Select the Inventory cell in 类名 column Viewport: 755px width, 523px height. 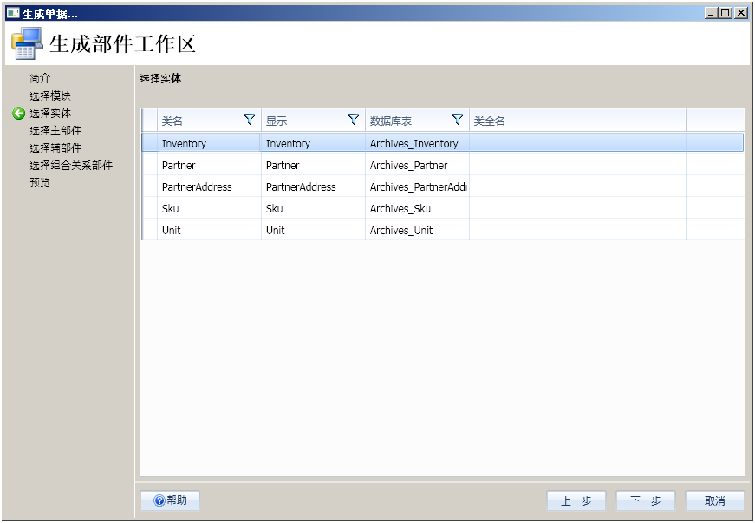coord(209,143)
